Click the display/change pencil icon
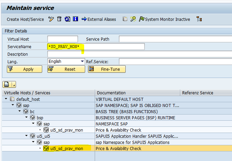The width and height of the screenshot is (232, 161). (51, 19)
